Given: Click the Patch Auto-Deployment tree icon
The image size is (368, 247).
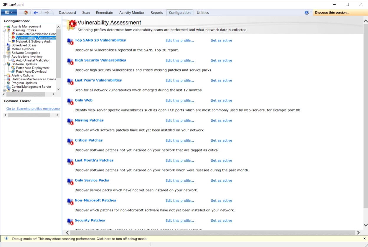Looking at the screenshot, I should pyautogui.click(x=13, y=68).
